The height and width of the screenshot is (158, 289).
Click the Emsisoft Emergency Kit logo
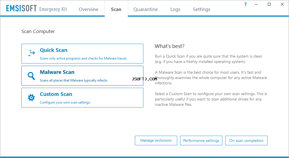point(36,9)
